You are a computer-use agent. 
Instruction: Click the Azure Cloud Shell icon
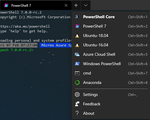click(x=77, y=55)
